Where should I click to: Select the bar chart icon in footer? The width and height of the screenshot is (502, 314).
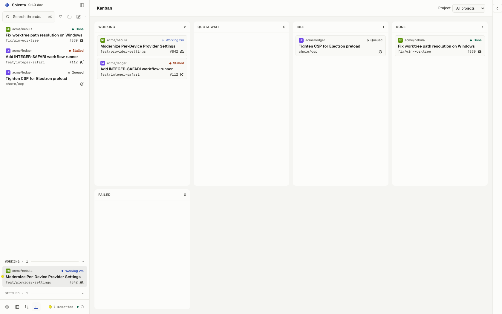click(36, 307)
